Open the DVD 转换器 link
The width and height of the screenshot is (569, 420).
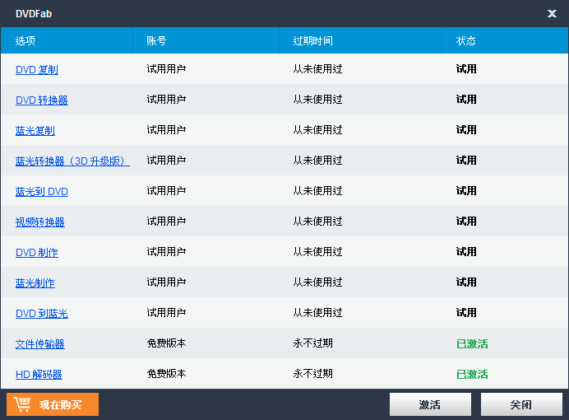click(42, 100)
